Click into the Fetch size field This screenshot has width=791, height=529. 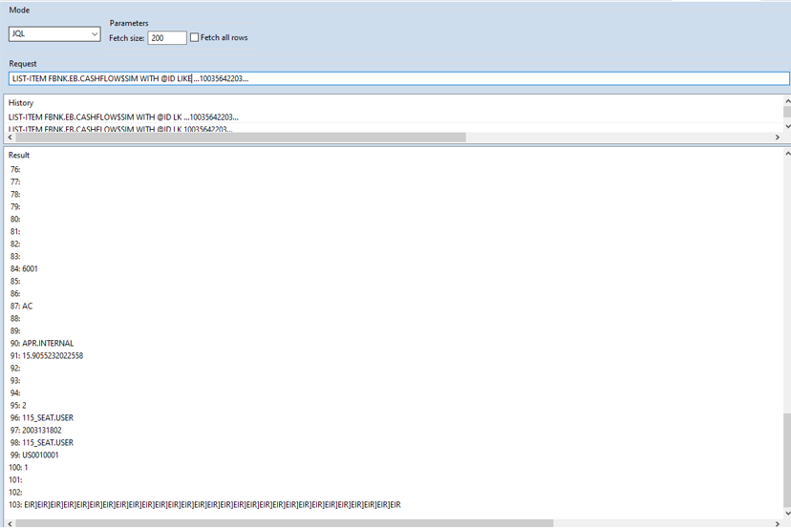pos(166,38)
